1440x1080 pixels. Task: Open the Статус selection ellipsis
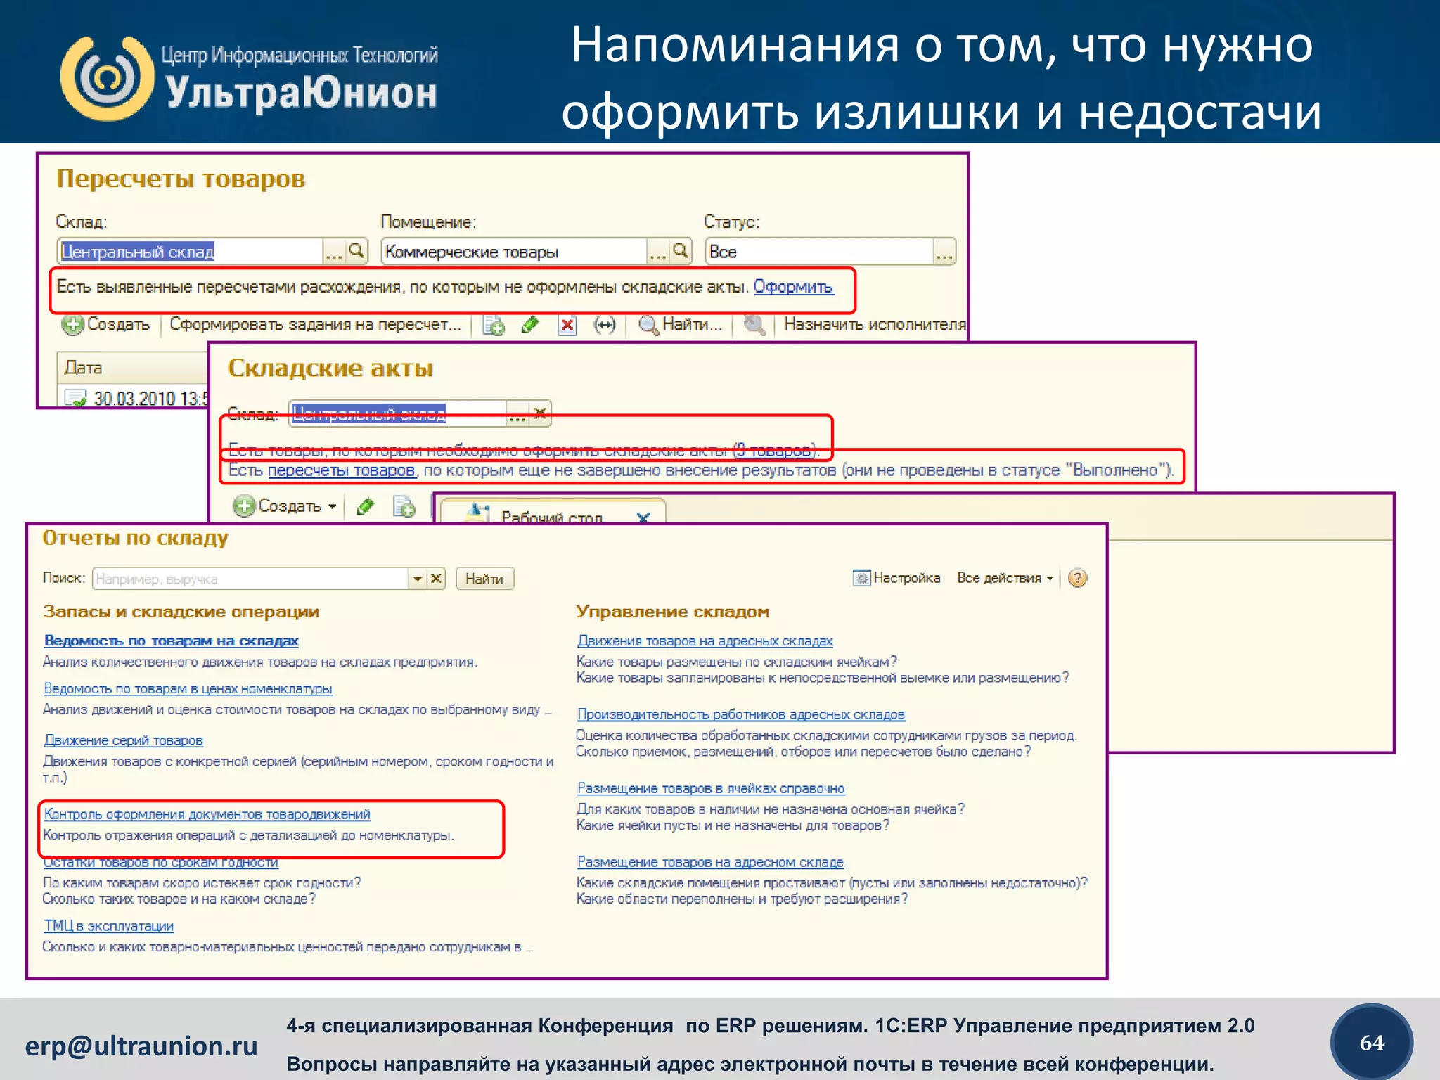(x=944, y=251)
